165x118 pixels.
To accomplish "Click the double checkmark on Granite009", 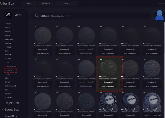I will tap(79, 59).
